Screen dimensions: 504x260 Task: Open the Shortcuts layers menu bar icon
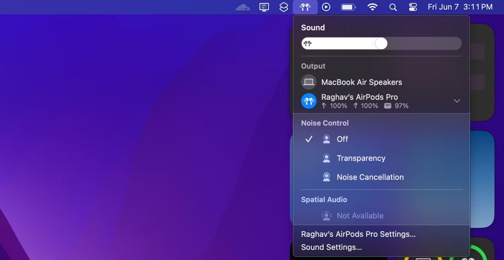[x=284, y=7]
